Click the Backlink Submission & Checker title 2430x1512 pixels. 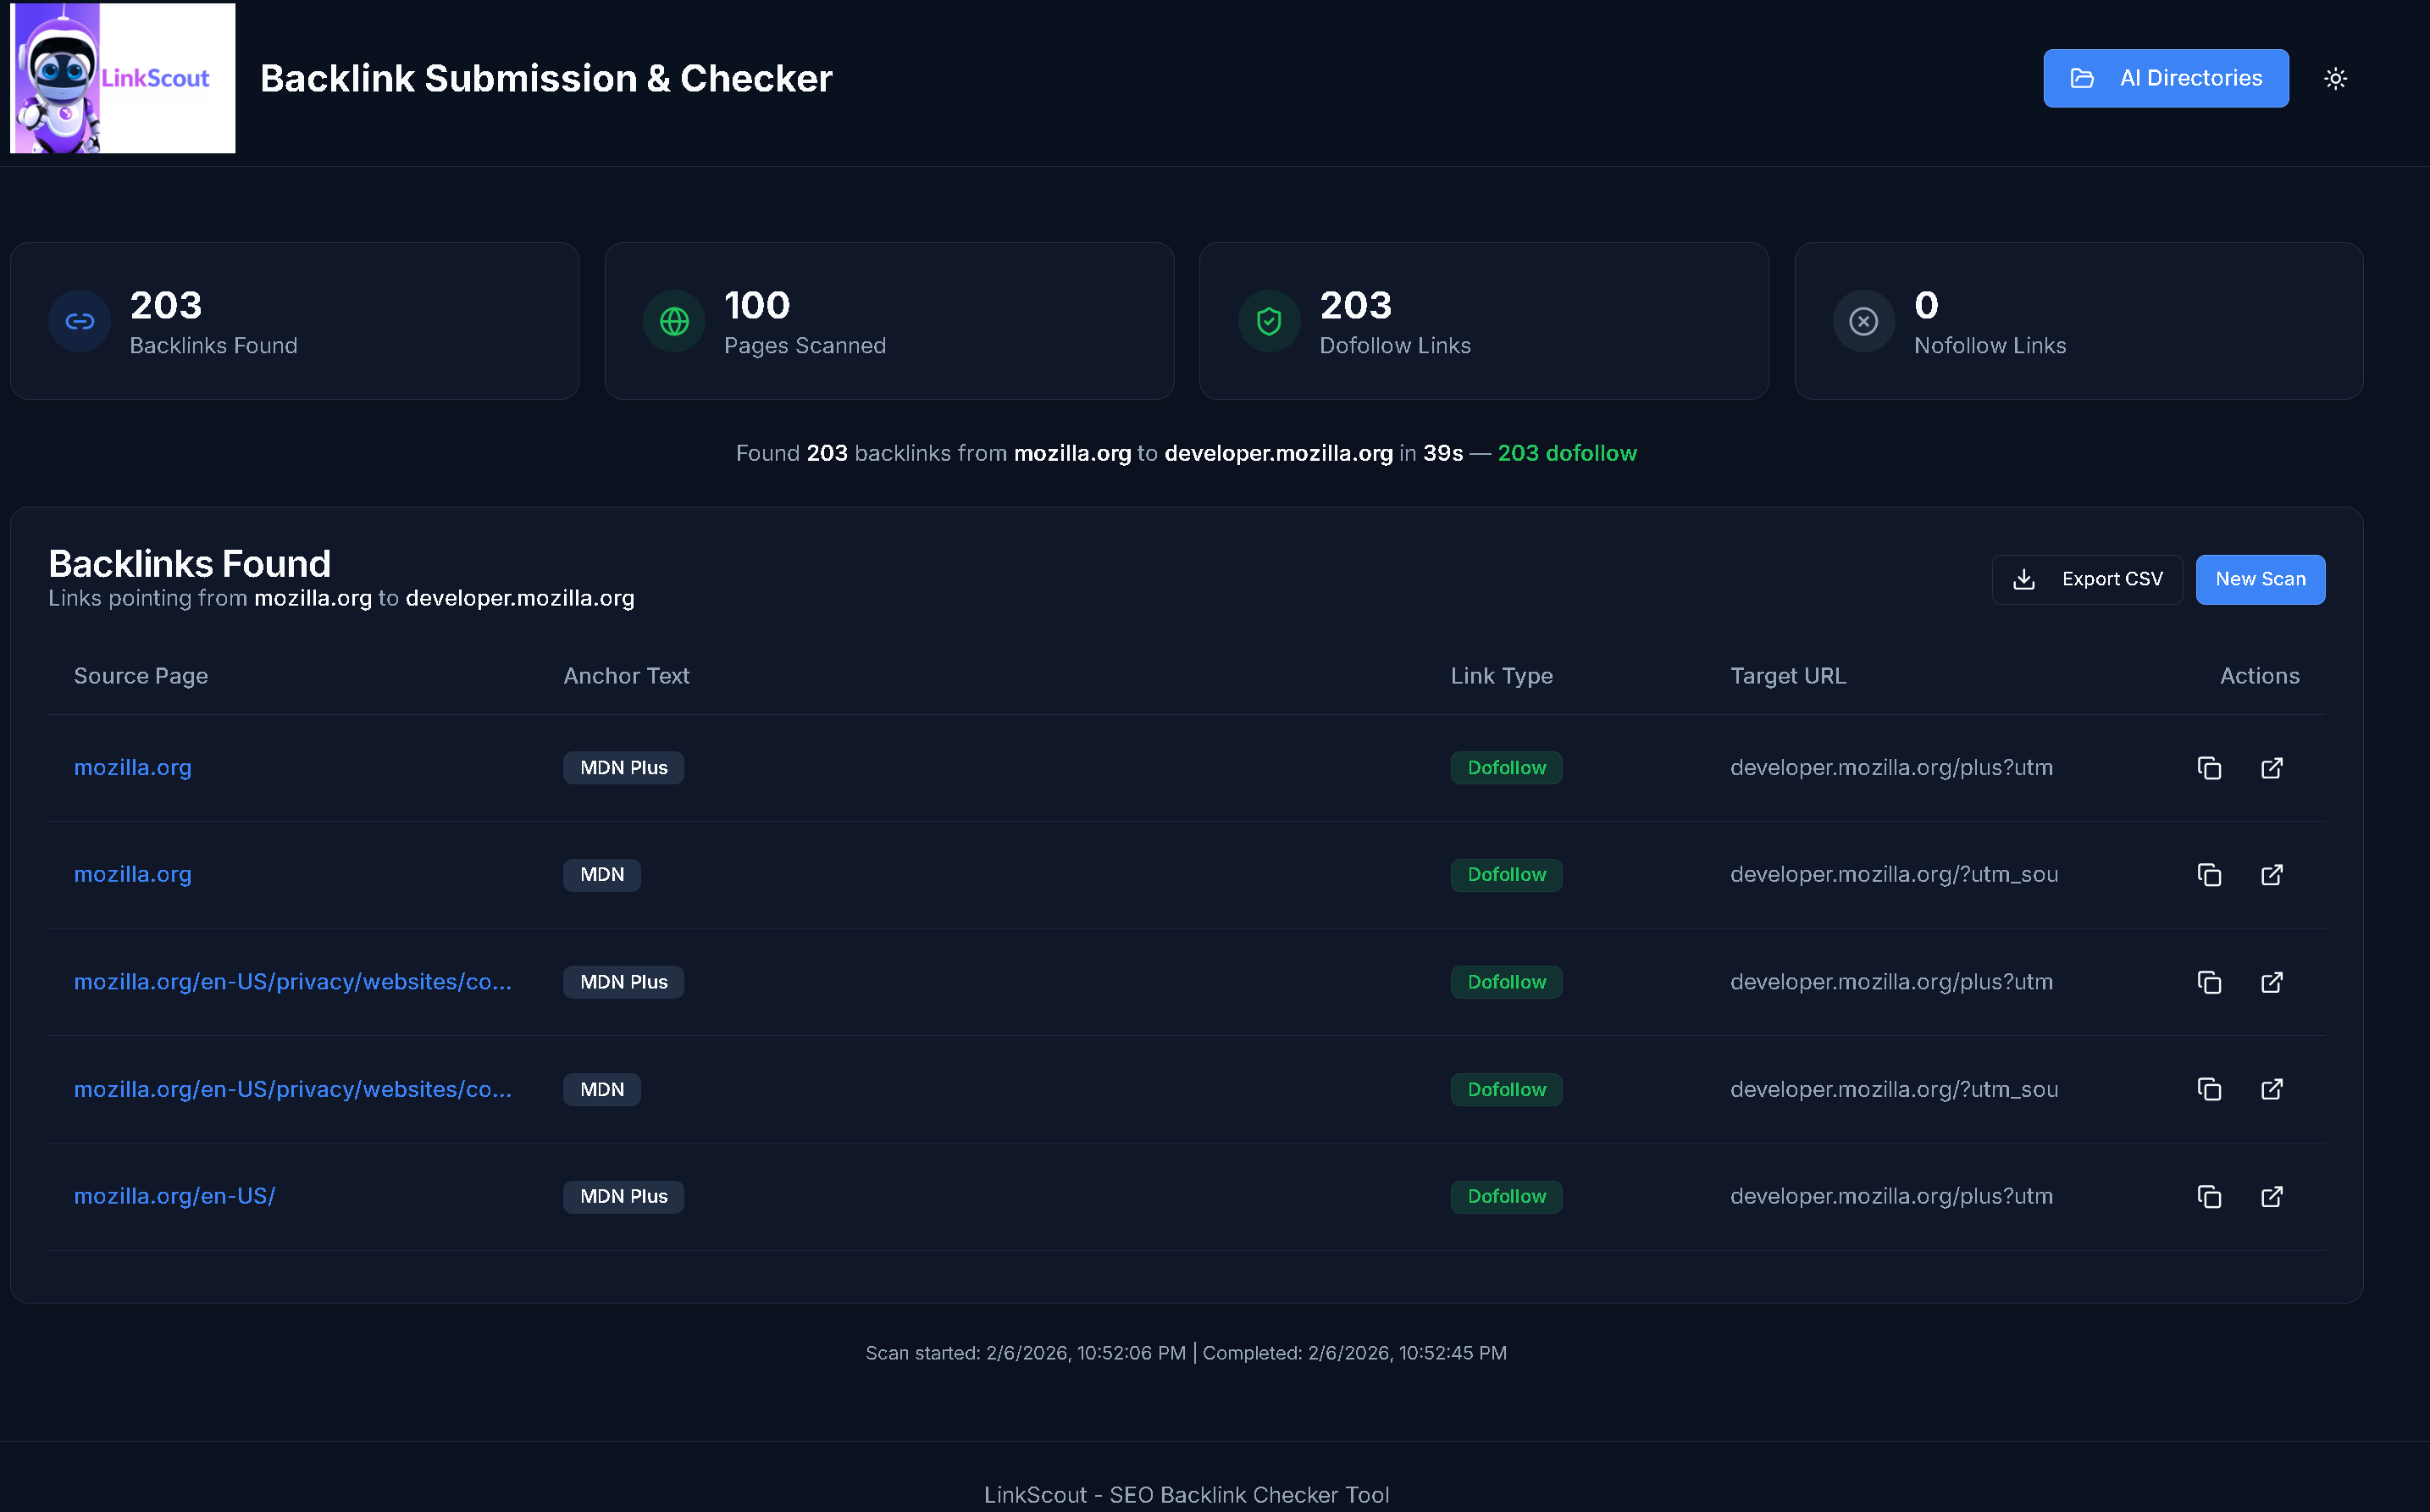click(545, 78)
